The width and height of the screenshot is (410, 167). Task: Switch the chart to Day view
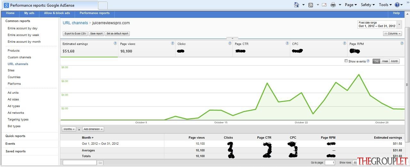376,61
